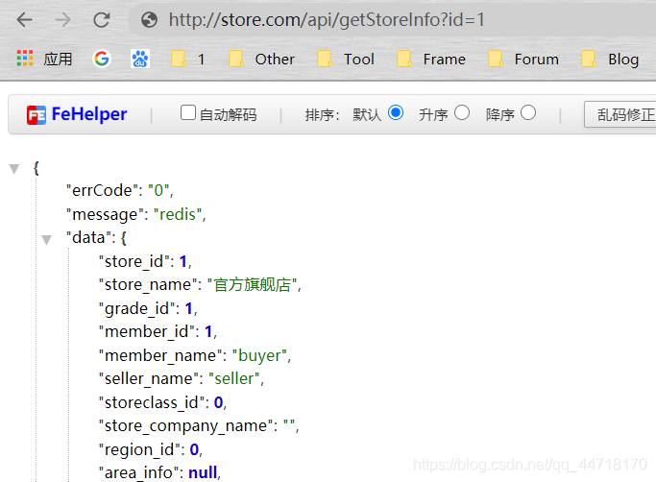This screenshot has height=482, width=656.
Task: Open the Tool bookmark folder
Action: 345,59
